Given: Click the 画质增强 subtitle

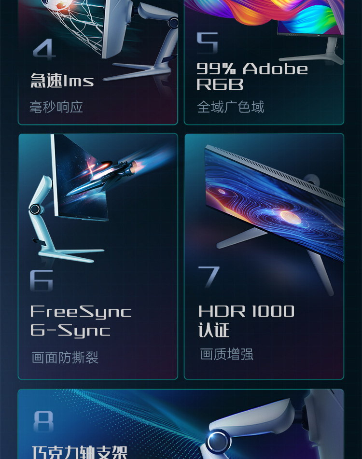Looking at the screenshot, I should (226, 354).
